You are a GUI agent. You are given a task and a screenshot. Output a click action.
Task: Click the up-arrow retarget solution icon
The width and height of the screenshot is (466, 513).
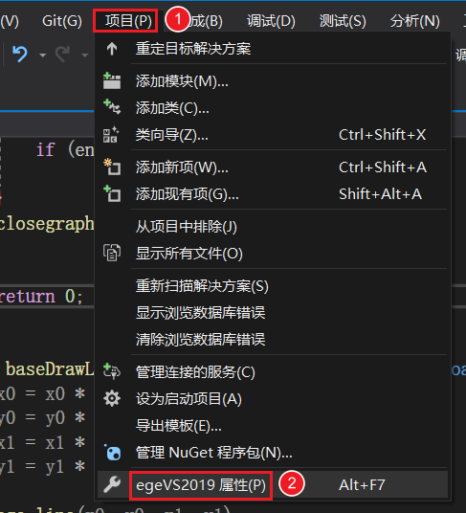112,49
